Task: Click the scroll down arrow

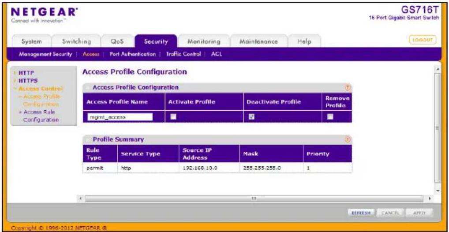Action: [438, 191]
